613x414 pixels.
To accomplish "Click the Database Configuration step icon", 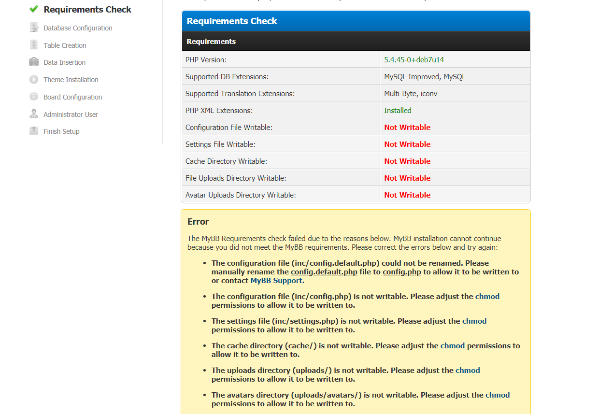I will [34, 28].
